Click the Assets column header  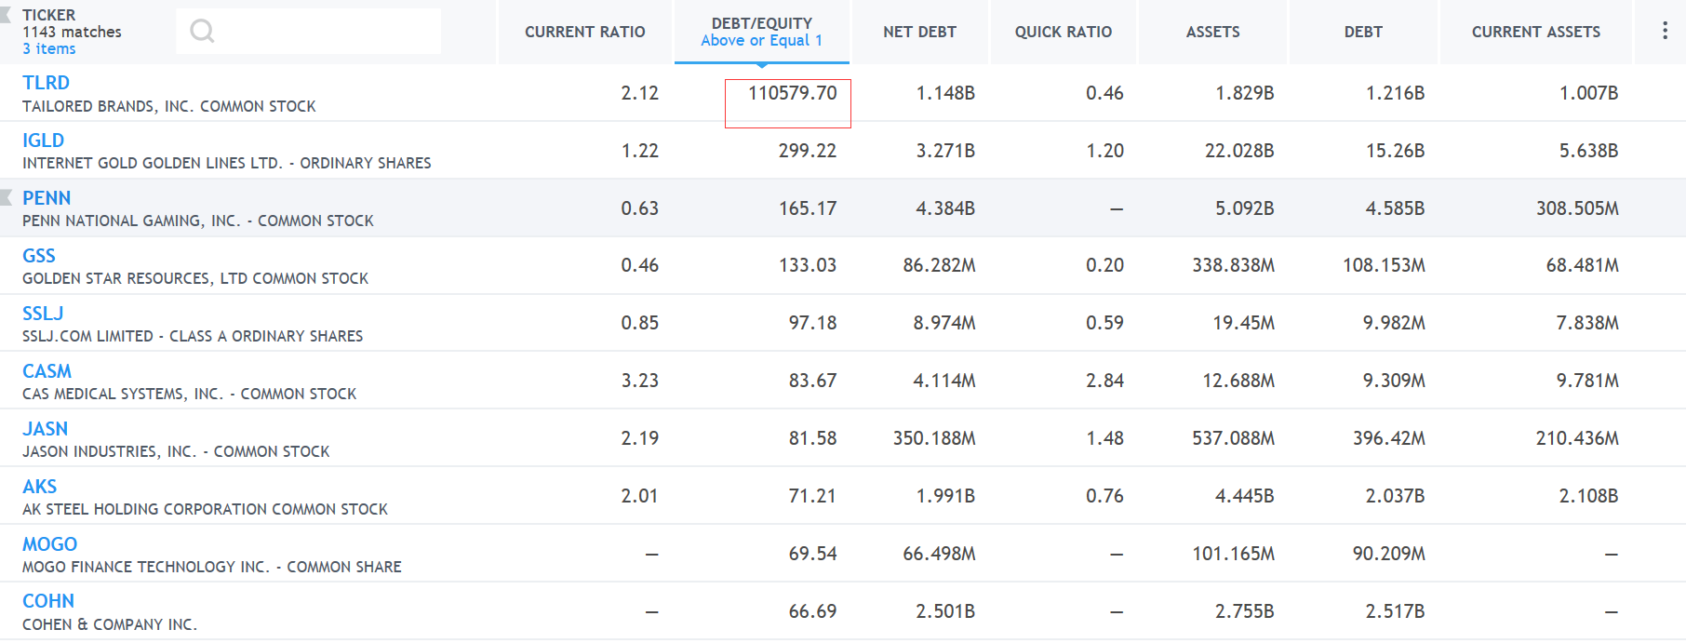[1212, 32]
